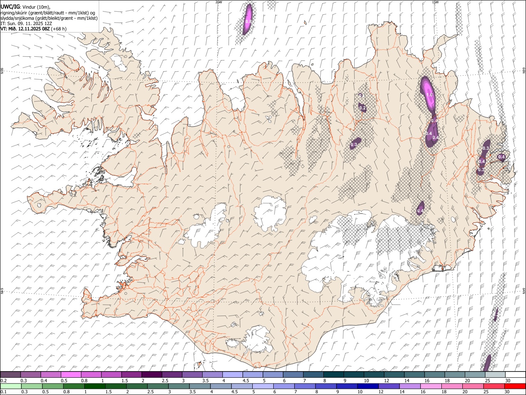This screenshot has height=395, width=526.
Task: Choose the upper legend swatch between 4 and 4.5
Action: [x=232, y=374]
